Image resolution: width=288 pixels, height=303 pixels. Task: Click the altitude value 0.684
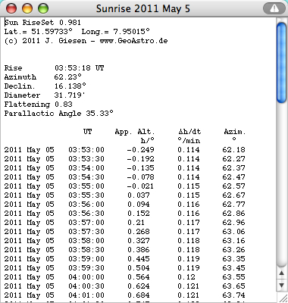click(139, 295)
